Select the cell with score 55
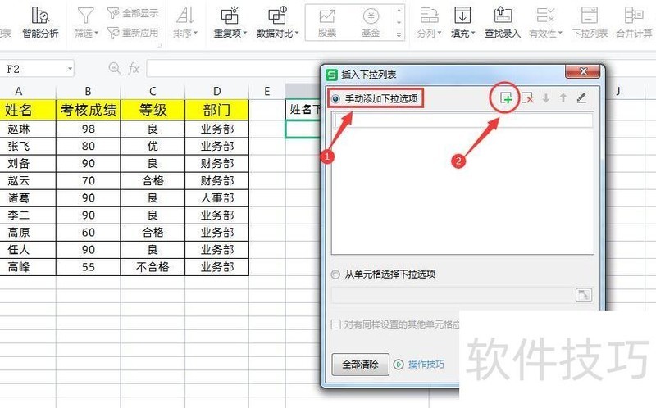Viewport: 656px width, 408px height. (88, 267)
